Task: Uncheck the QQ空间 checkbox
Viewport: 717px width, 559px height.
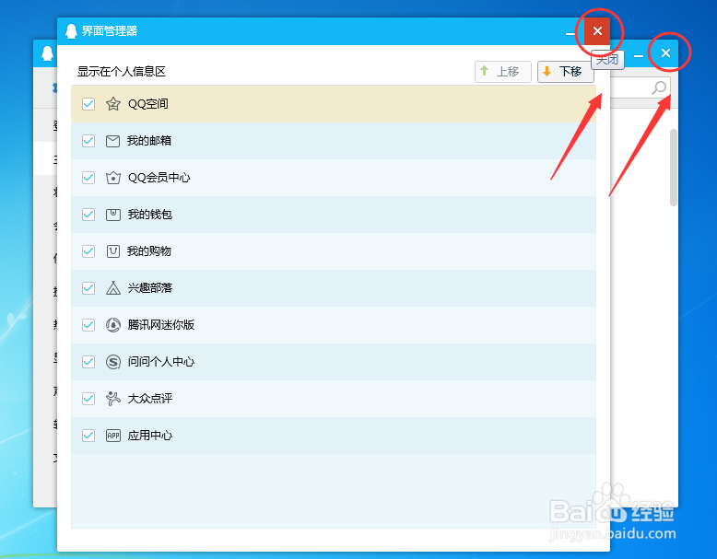Action: click(88, 104)
